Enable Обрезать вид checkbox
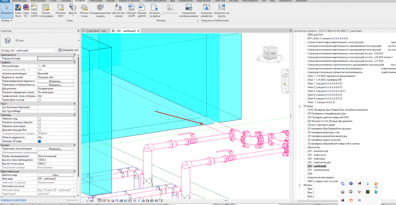The image size is (396, 205). point(39,118)
